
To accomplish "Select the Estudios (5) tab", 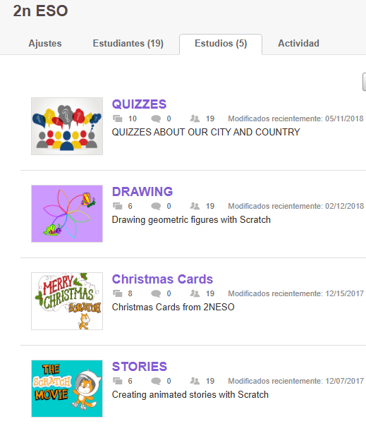I will 221,44.
